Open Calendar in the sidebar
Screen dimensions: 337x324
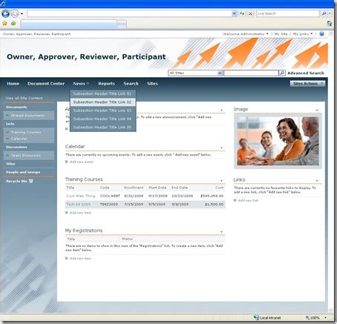tap(19, 139)
